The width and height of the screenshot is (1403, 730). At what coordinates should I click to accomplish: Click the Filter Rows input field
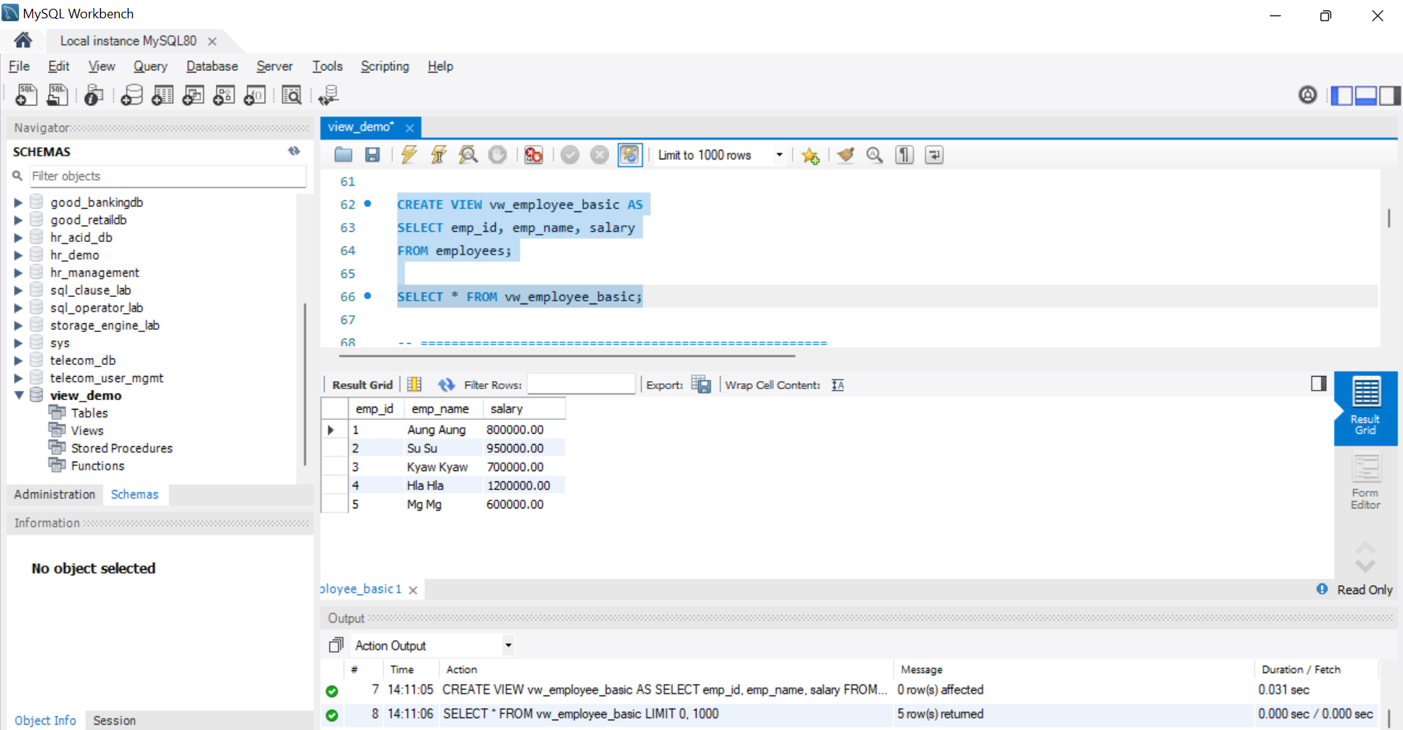[x=581, y=384]
